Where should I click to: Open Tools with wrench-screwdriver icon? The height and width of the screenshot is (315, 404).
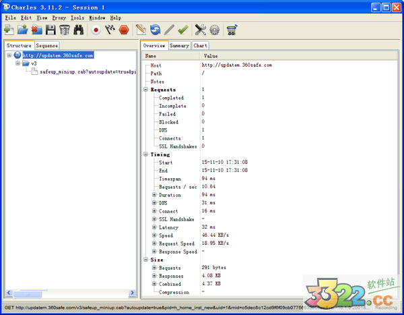pyautogui.click(x=201, y=30)
